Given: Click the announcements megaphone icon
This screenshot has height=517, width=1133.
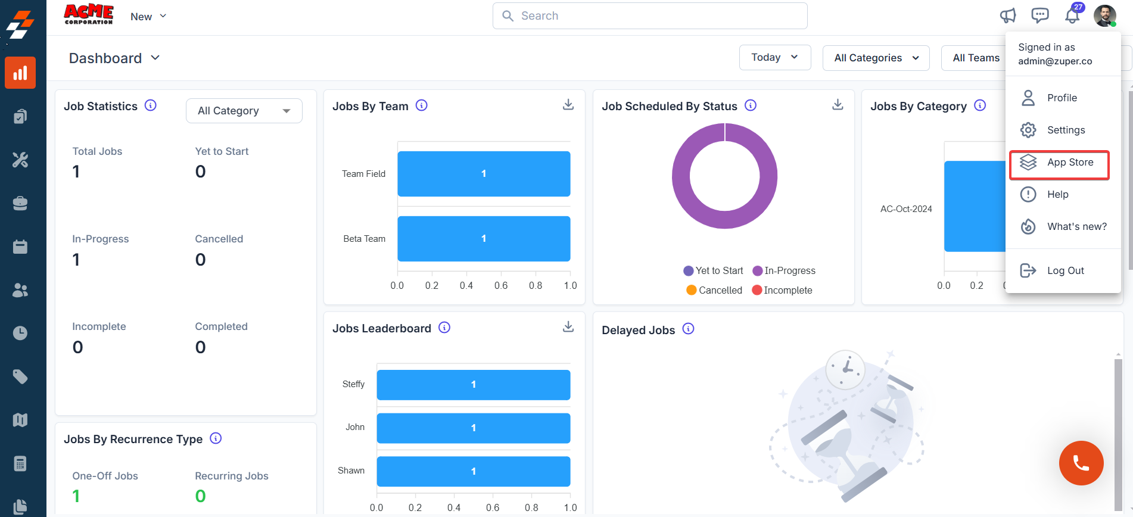Looking at the screenshot, I should [1008, 16].
